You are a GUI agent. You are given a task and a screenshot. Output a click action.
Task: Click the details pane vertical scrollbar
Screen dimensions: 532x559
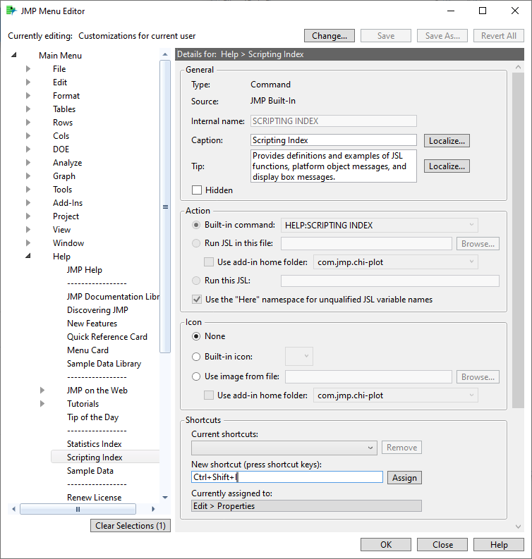tap(518, 240)
